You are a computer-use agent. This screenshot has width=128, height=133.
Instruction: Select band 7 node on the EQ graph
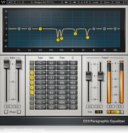(x=87, y=37)
